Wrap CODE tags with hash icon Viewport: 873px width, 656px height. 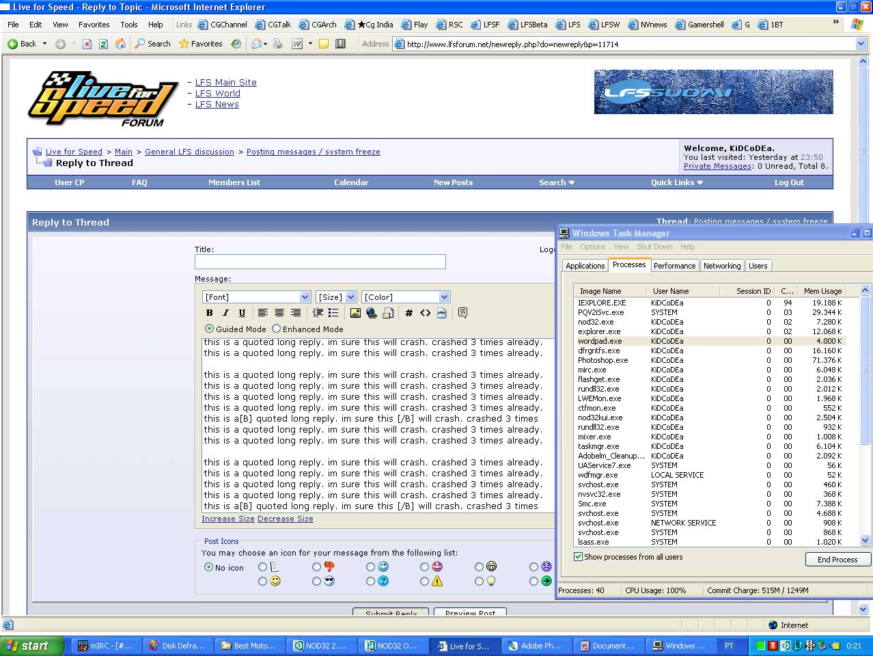click(x=408, y=313)
